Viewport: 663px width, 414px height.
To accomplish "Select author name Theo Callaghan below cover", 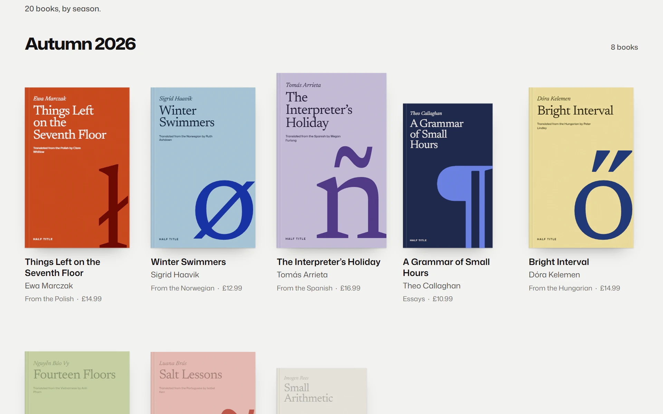I will pyautogui.click(x=432, y=286).
